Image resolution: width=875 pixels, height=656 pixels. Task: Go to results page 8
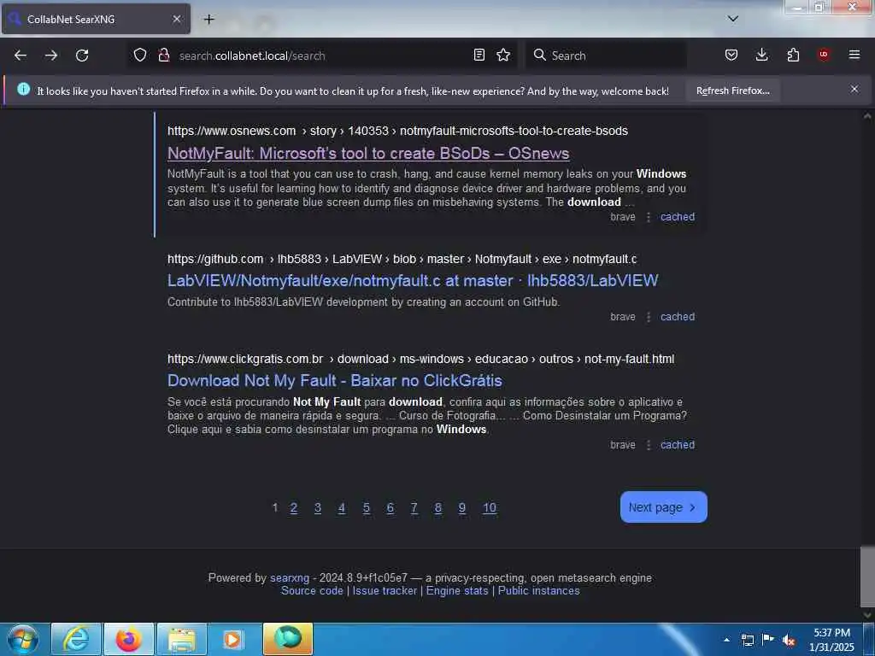tap(438, 507)
